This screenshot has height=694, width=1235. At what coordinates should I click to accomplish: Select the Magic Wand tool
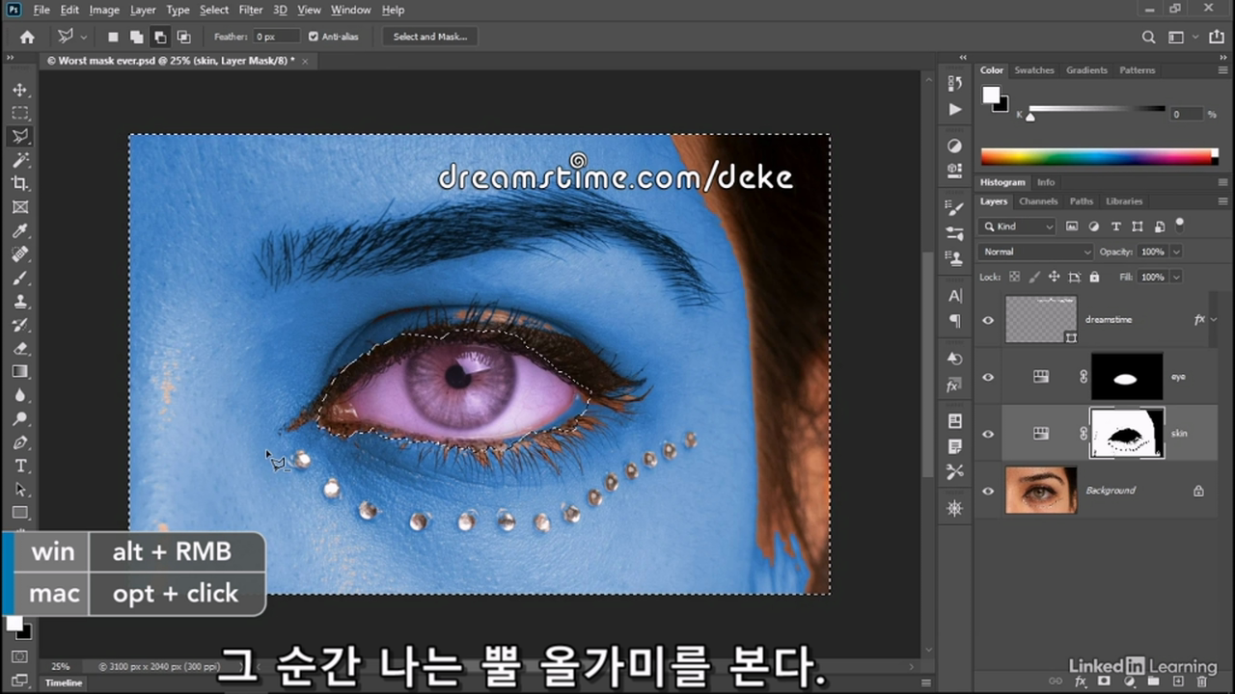tap(20, 160)
